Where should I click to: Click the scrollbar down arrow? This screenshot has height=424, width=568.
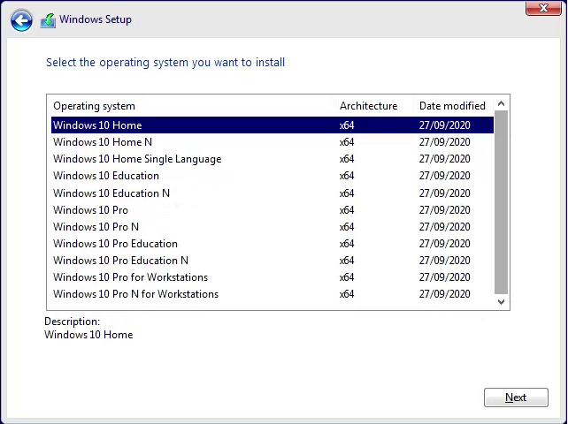tap(501, 302)
